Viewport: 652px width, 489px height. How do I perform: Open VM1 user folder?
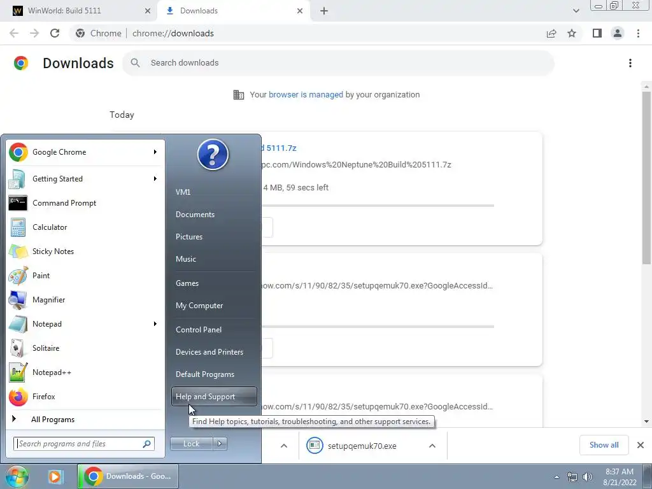pos(214,192)
